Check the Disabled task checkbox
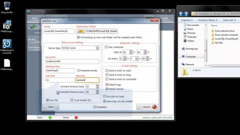This screenshot has width=240, height=135. [94, 107]
